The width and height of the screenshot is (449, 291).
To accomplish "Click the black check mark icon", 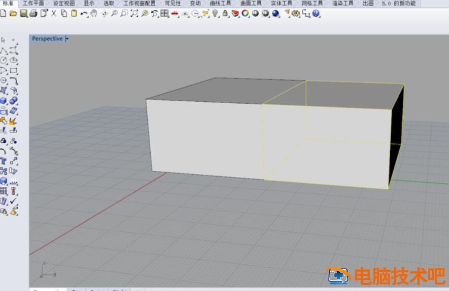I will [x=14, y=201].
